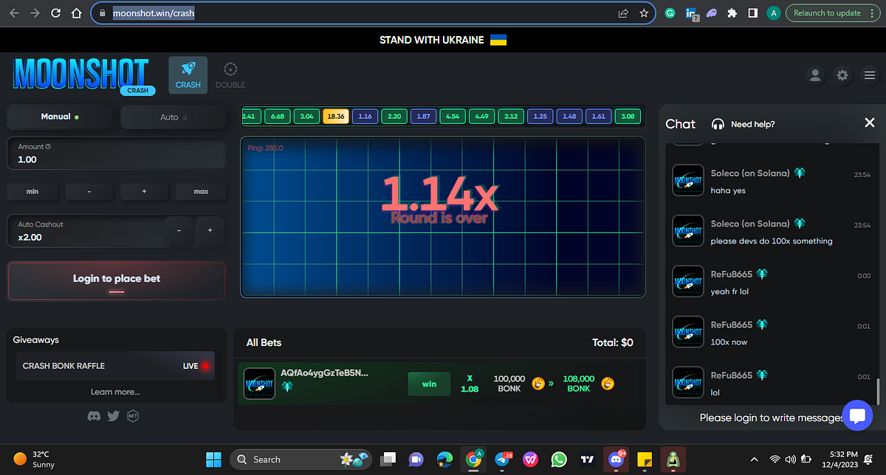Click the '100x now' chat message
This screenshot has width=886, height=475.
(729, 342)
